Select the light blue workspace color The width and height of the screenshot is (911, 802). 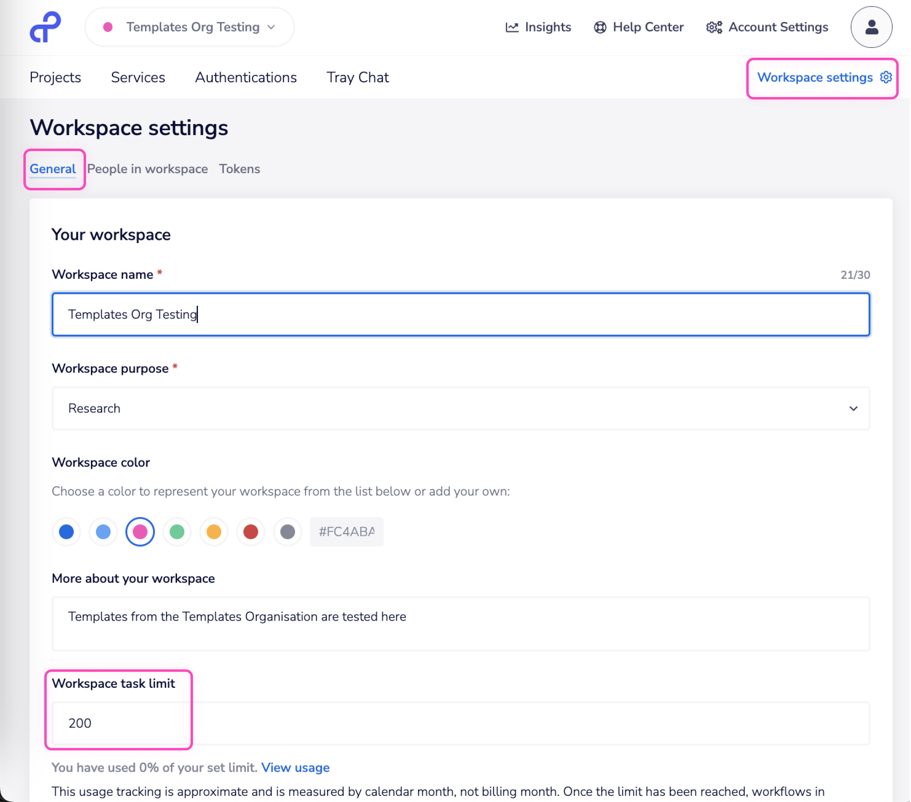click(x=103, y=531)
